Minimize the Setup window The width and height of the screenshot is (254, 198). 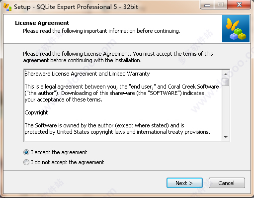pyautogui.click(x=207, y=5)
